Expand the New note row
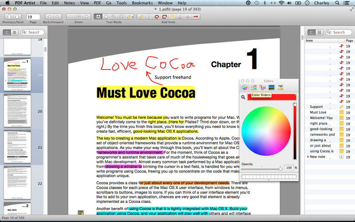The height and width of the screenshot is (222, 355). click(x=308, y=157)
